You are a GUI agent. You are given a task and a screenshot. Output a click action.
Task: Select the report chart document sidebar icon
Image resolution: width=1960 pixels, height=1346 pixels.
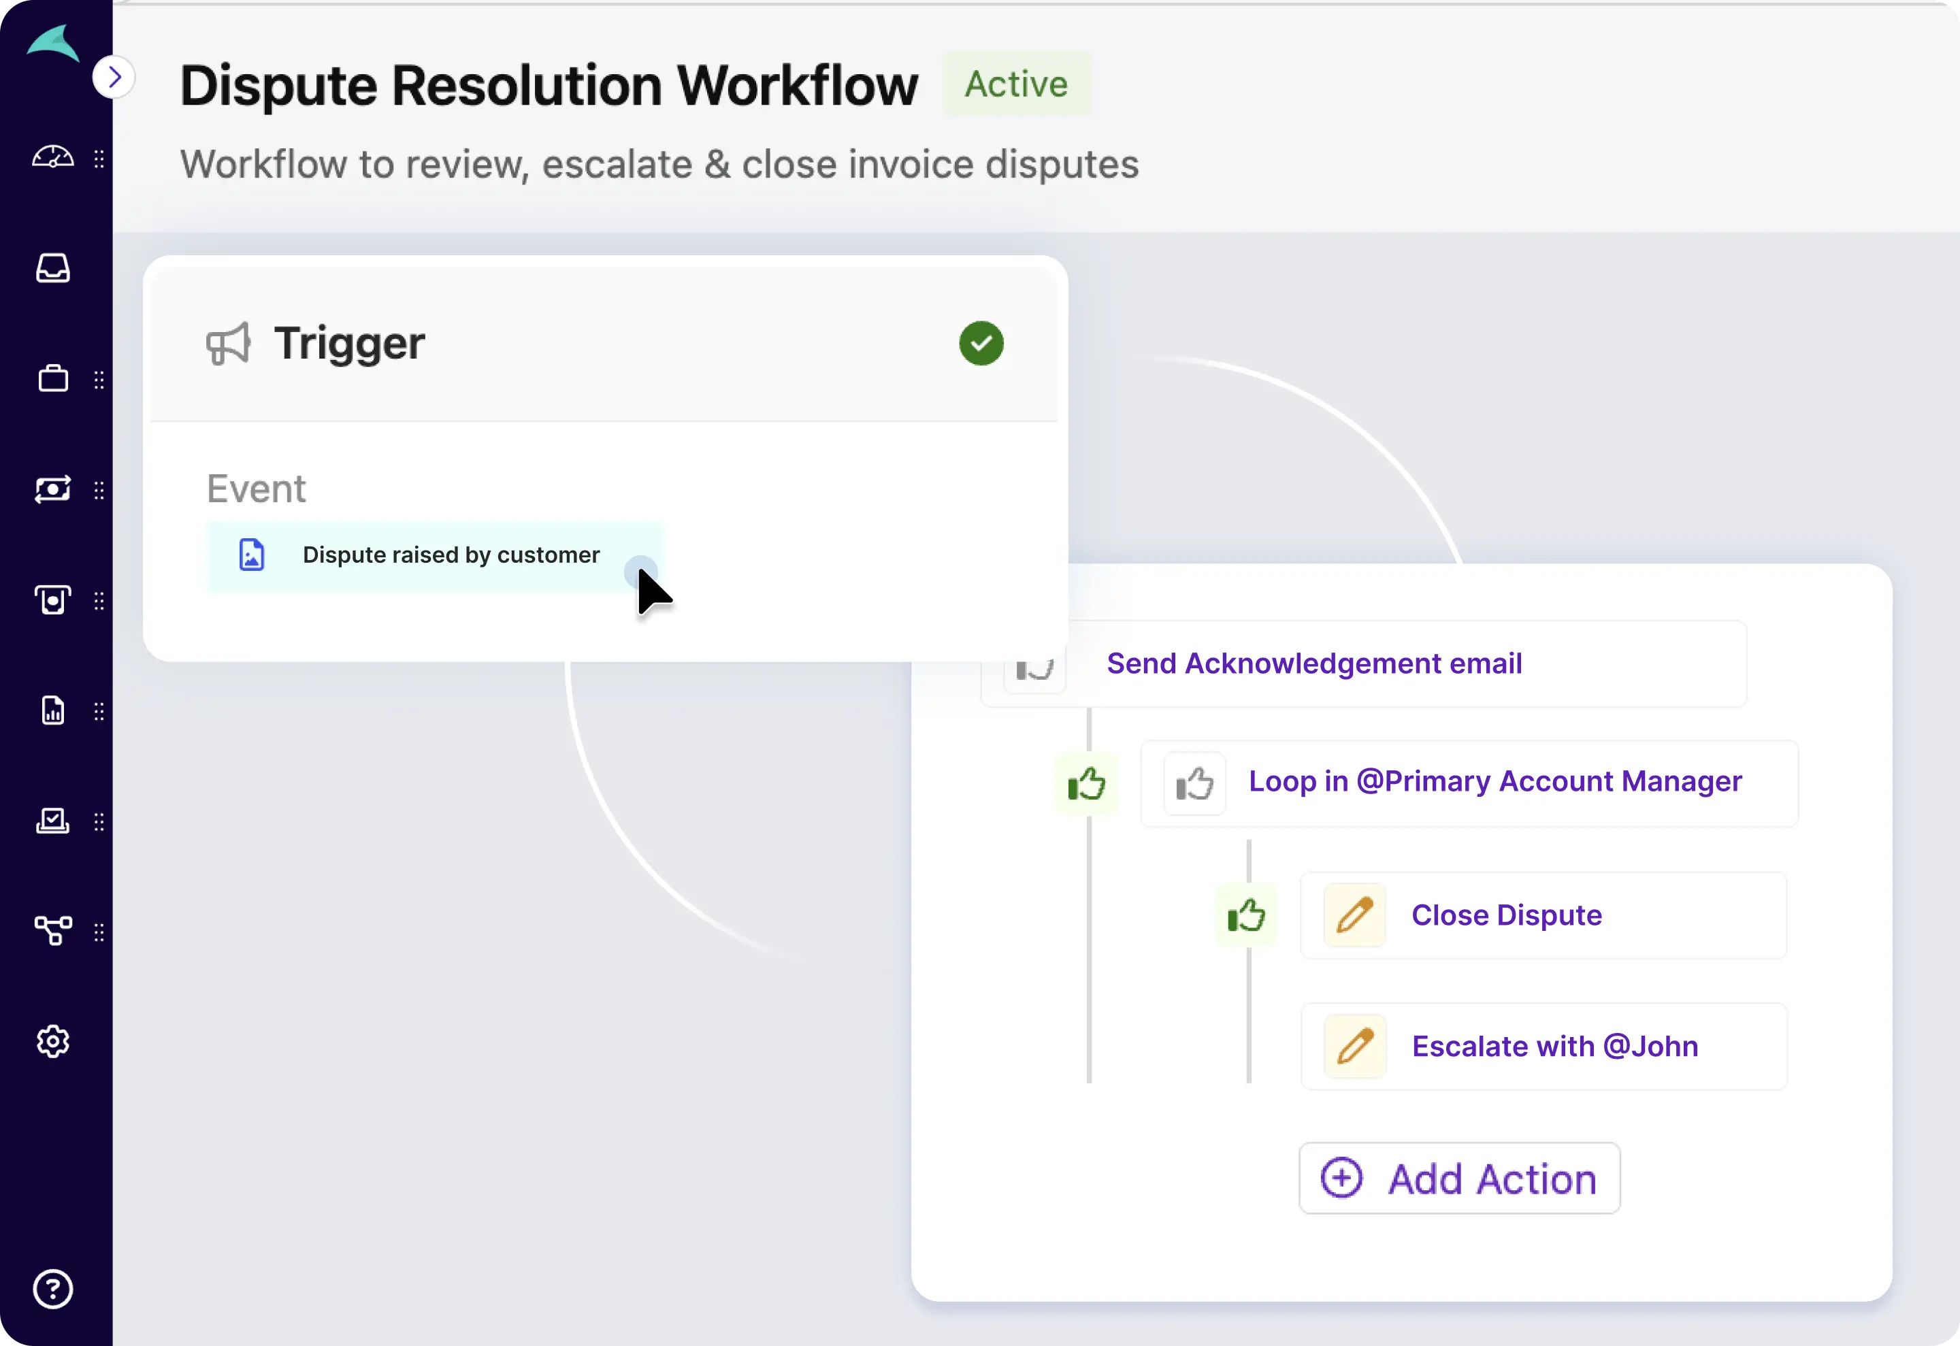[x=52, y=711]
